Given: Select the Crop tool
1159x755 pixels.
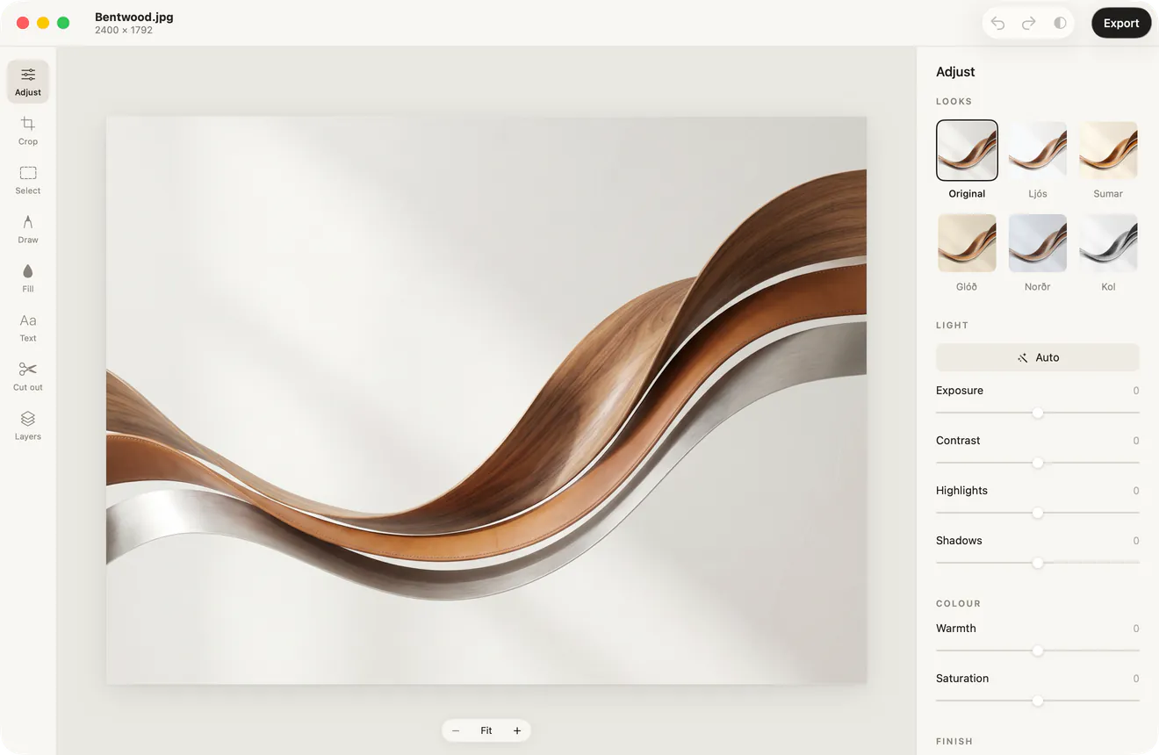Looking at the screenshot, I should click(x=28, y=131).
